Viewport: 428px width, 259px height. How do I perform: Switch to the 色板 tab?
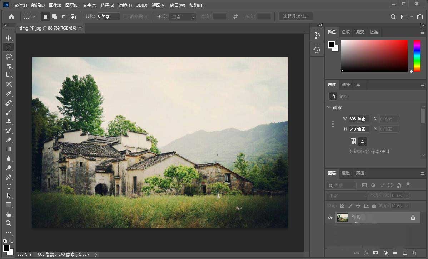pos(345,32)
